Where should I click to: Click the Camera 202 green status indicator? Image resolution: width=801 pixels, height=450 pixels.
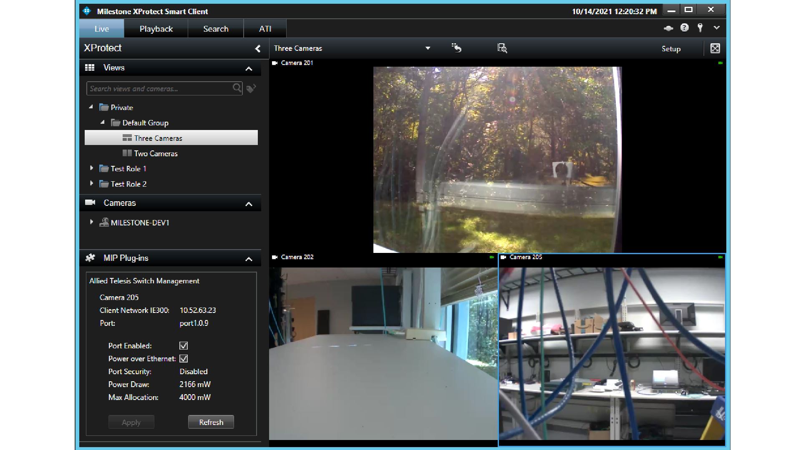[492, 257]
